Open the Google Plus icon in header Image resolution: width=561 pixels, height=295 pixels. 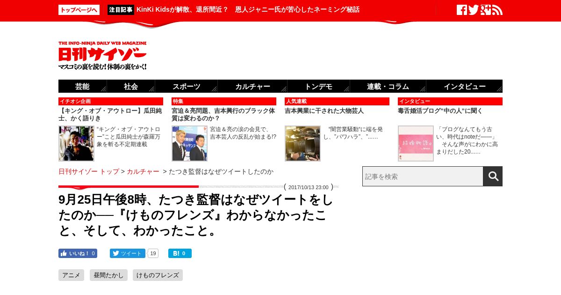[x=486, y=10]
